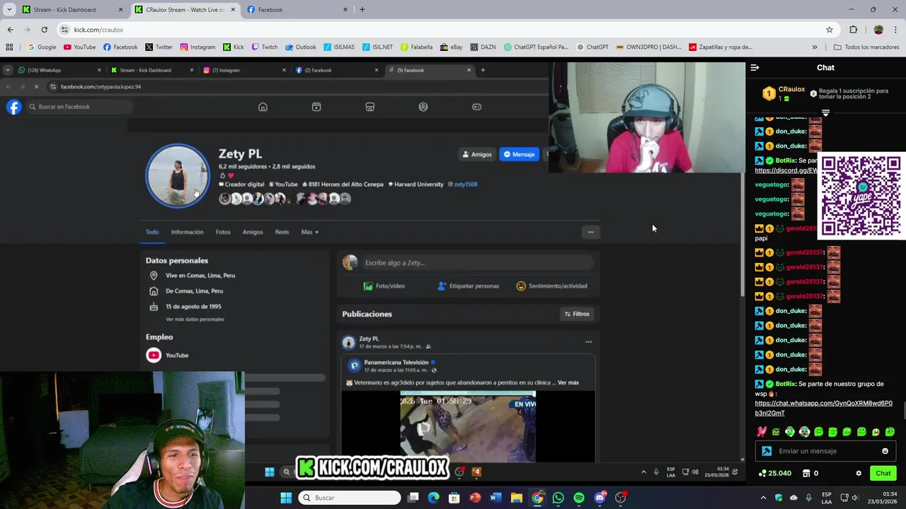This screenshot has width=906, height=509.
Task: Open a new Chrome tab
Action: [362, 9]
